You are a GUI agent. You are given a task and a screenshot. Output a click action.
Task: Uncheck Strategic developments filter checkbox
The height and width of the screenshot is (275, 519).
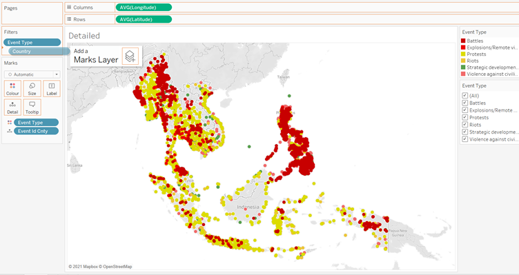(464, 132)
